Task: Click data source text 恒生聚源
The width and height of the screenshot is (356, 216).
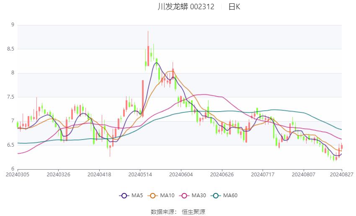Action: pyautogui.click(x=193, y=212)
